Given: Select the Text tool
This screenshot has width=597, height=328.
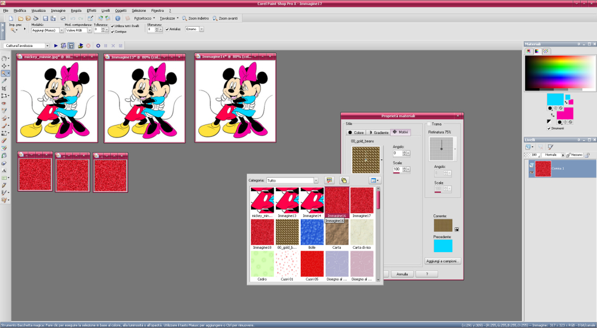Looking at the screenshot, I should (x=5, y=170).
